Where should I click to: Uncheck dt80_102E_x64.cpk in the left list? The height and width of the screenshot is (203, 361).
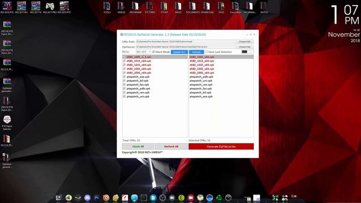(124, 65)
